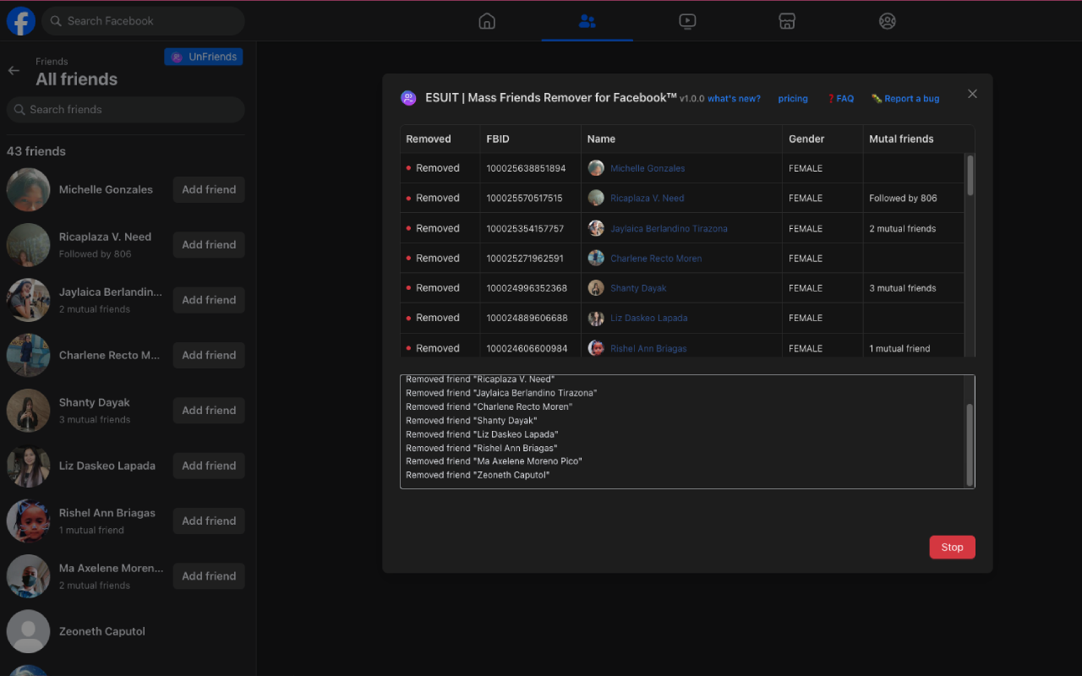Click "Followed by 806" table cell
1082x676 pixels.
tap(914, 199)
